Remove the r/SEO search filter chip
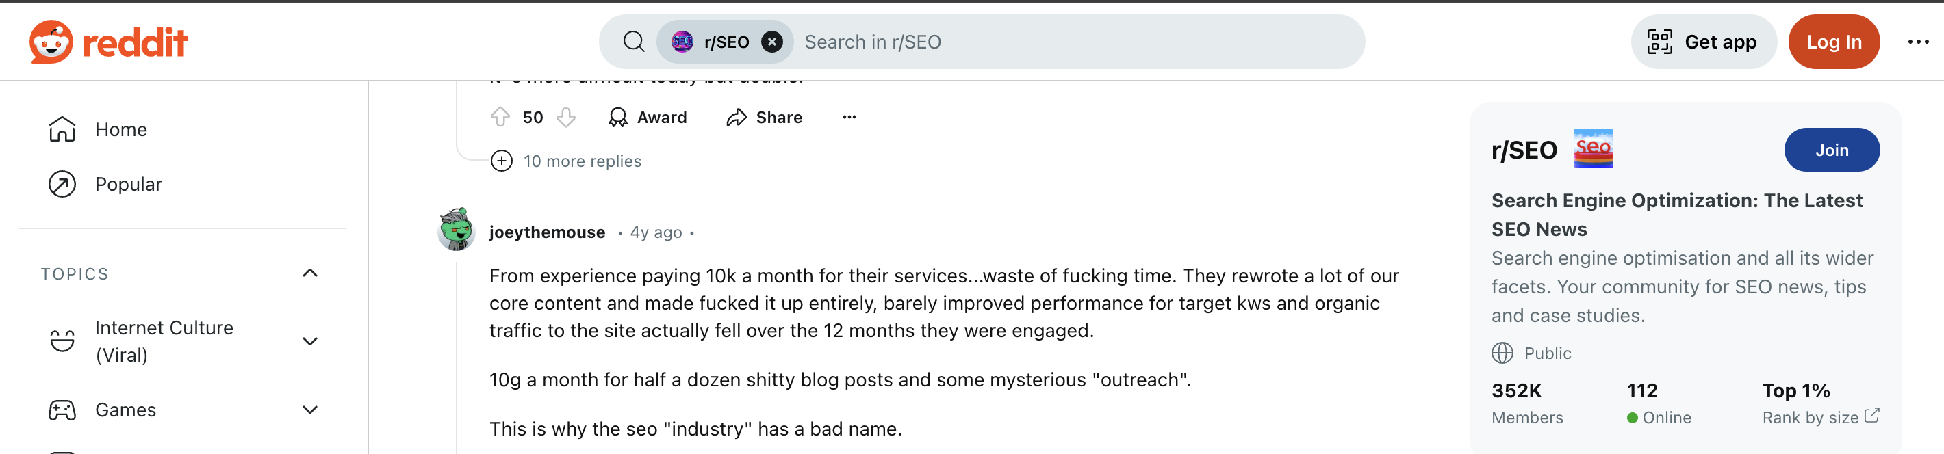The image size is (1944, 454). coord(771,42)
